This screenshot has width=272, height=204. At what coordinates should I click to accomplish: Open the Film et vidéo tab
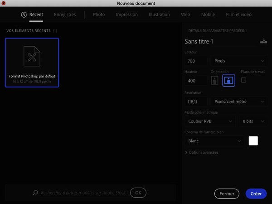click(x=239, y=15)
